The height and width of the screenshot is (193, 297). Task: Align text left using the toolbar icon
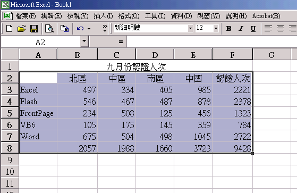268,29
